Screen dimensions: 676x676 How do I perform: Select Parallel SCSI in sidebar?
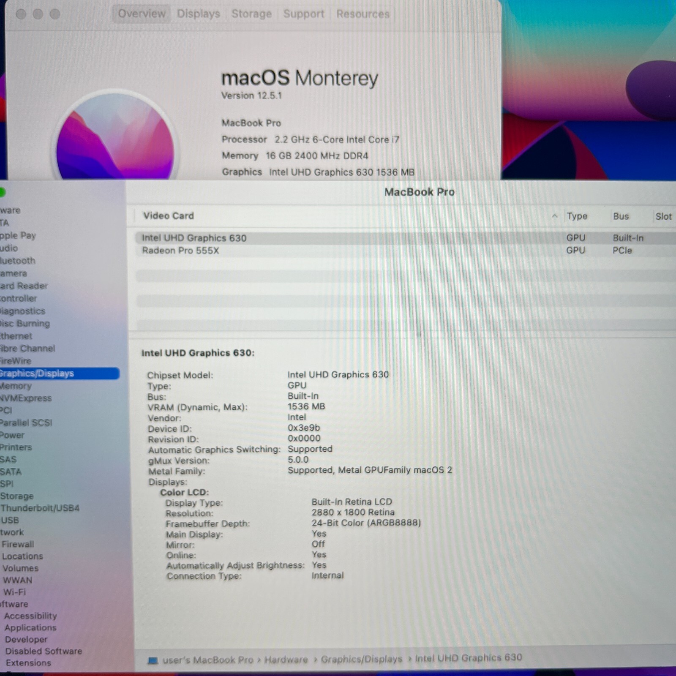(26, 422)
